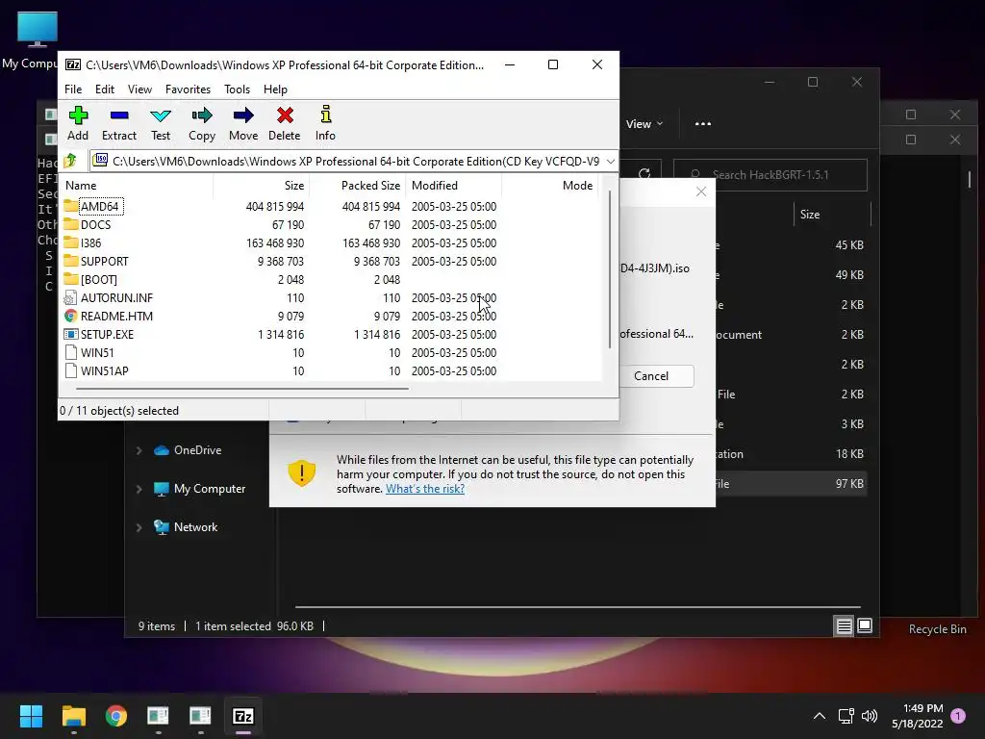Select Network in the navigation pane

[x=187, y=527]
